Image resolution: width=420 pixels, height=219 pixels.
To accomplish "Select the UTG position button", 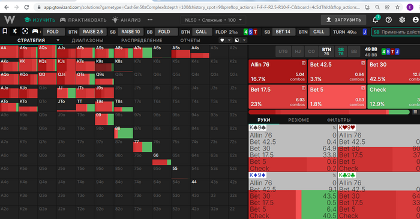I will click(x=283, y=51).
